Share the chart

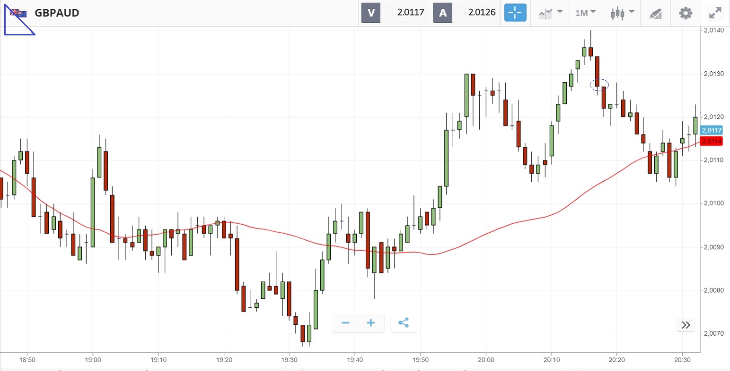[x=404, y=323]
